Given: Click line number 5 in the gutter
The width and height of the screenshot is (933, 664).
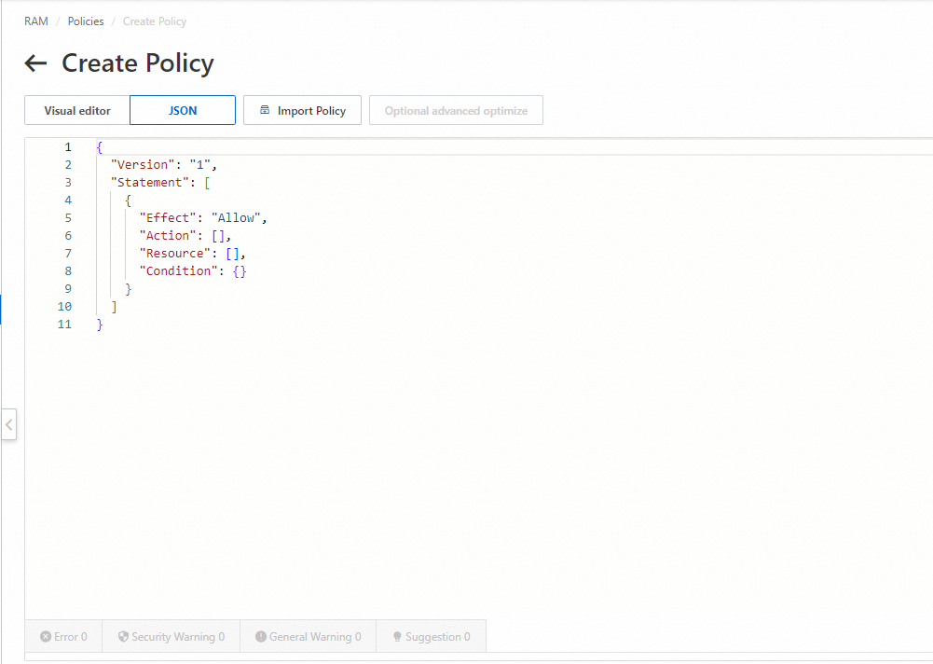Looking at the screenshot, I should tap(68, 218).
